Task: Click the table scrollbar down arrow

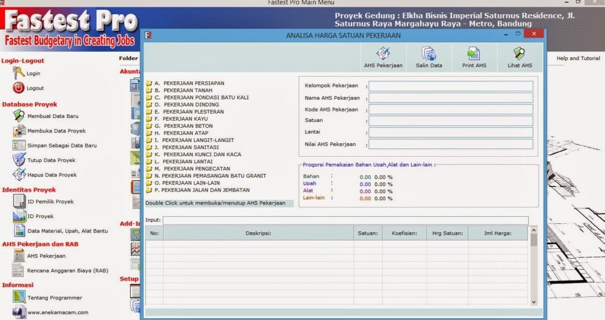Action: click(534, 302)
